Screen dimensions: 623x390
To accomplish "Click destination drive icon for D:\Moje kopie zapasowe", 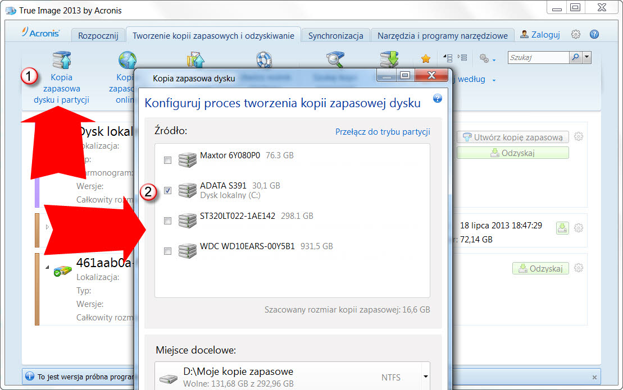I will coord(169,378).
